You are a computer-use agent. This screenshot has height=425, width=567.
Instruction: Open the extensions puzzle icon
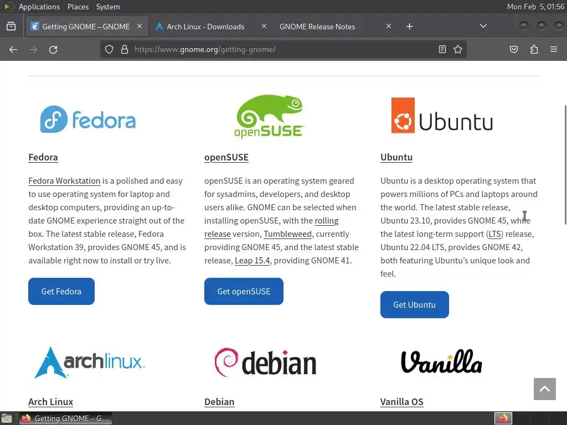coord(534,49)
